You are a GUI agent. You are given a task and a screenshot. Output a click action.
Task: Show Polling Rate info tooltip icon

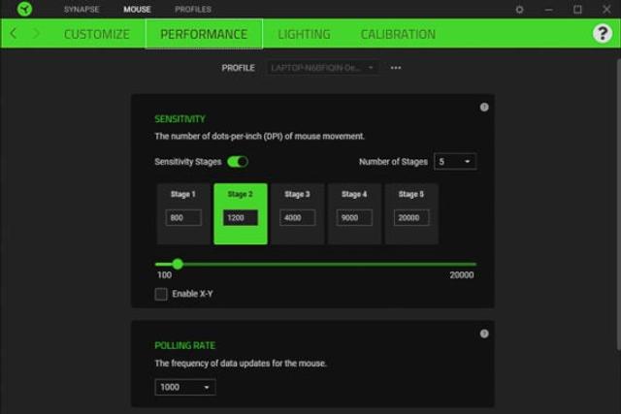coord(484,334)
